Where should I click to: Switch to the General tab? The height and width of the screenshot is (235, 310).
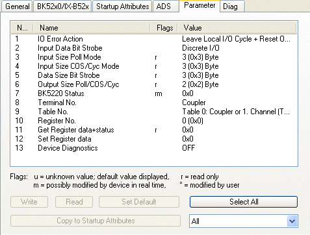click(17, 6)
